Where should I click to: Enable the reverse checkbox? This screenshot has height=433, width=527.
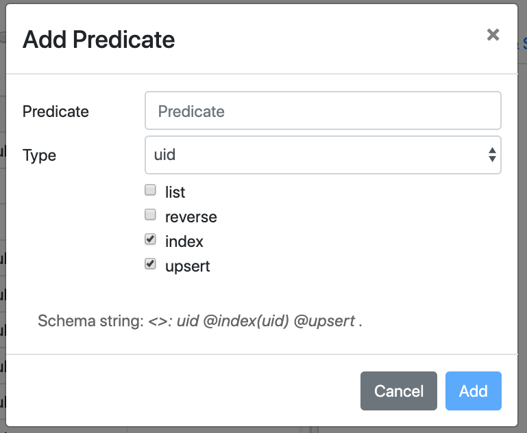tap(151, 215)
